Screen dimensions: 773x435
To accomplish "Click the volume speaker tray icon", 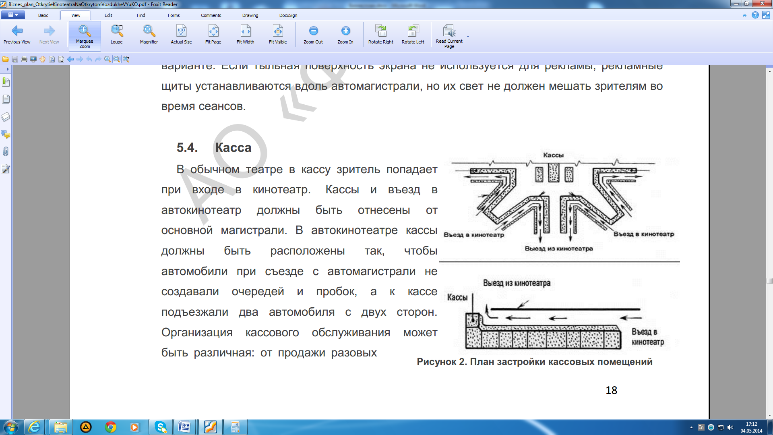I will coord(730,427).
